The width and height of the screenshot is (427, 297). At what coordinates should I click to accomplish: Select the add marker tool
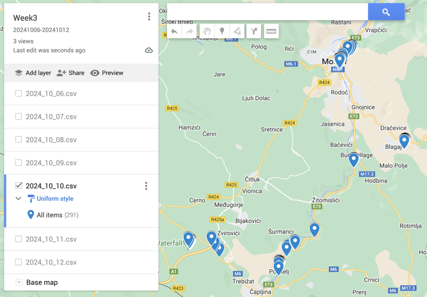(x=222, y=31)
